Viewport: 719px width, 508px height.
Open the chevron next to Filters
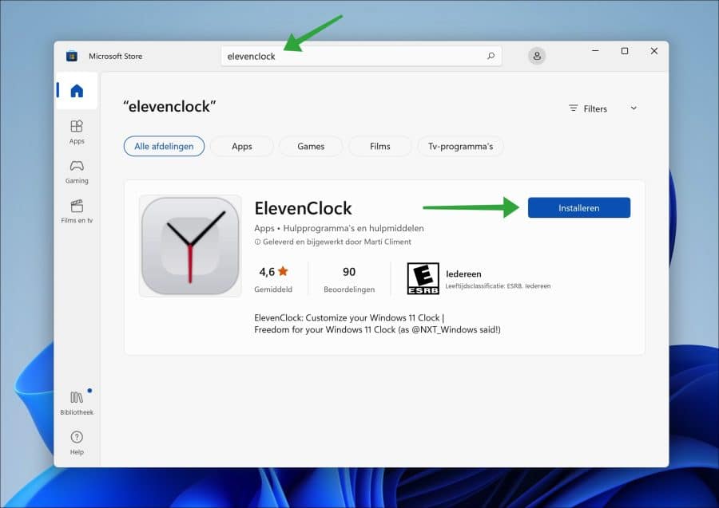click(x=633, y=108)
